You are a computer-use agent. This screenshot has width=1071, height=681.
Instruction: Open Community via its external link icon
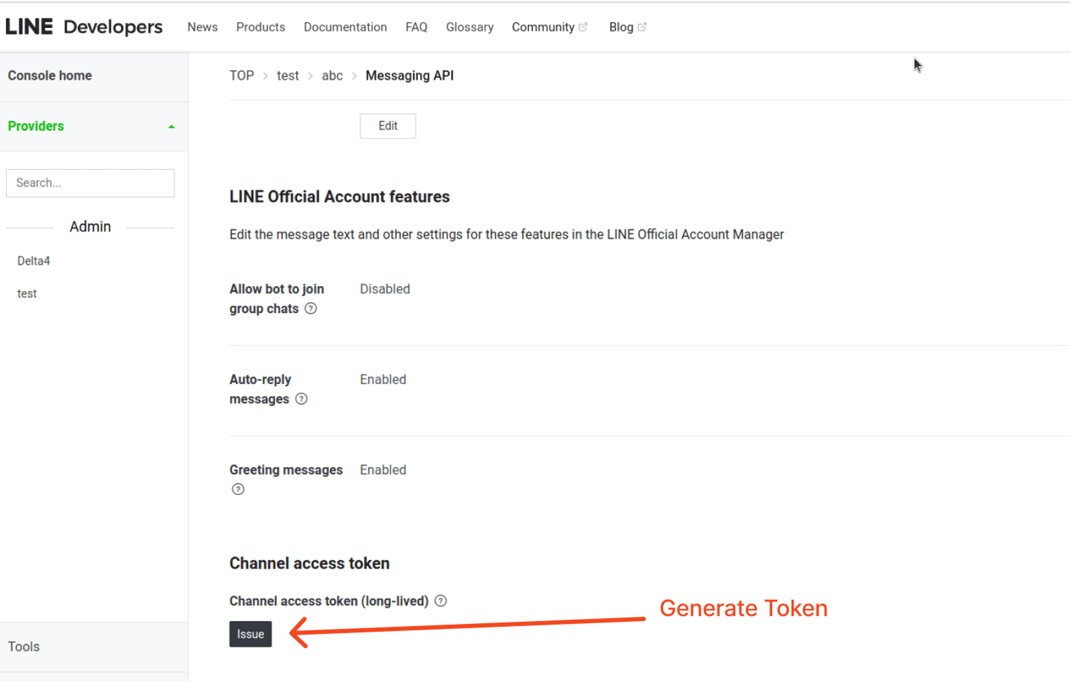coord(583,26)
